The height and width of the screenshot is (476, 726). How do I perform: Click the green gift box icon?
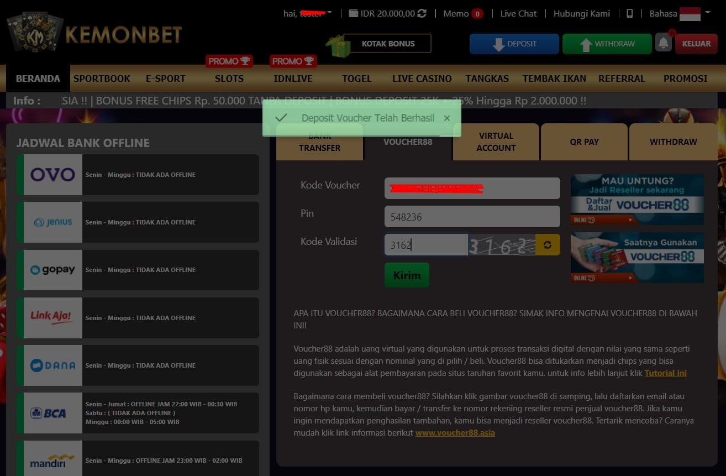click(338, 46)
